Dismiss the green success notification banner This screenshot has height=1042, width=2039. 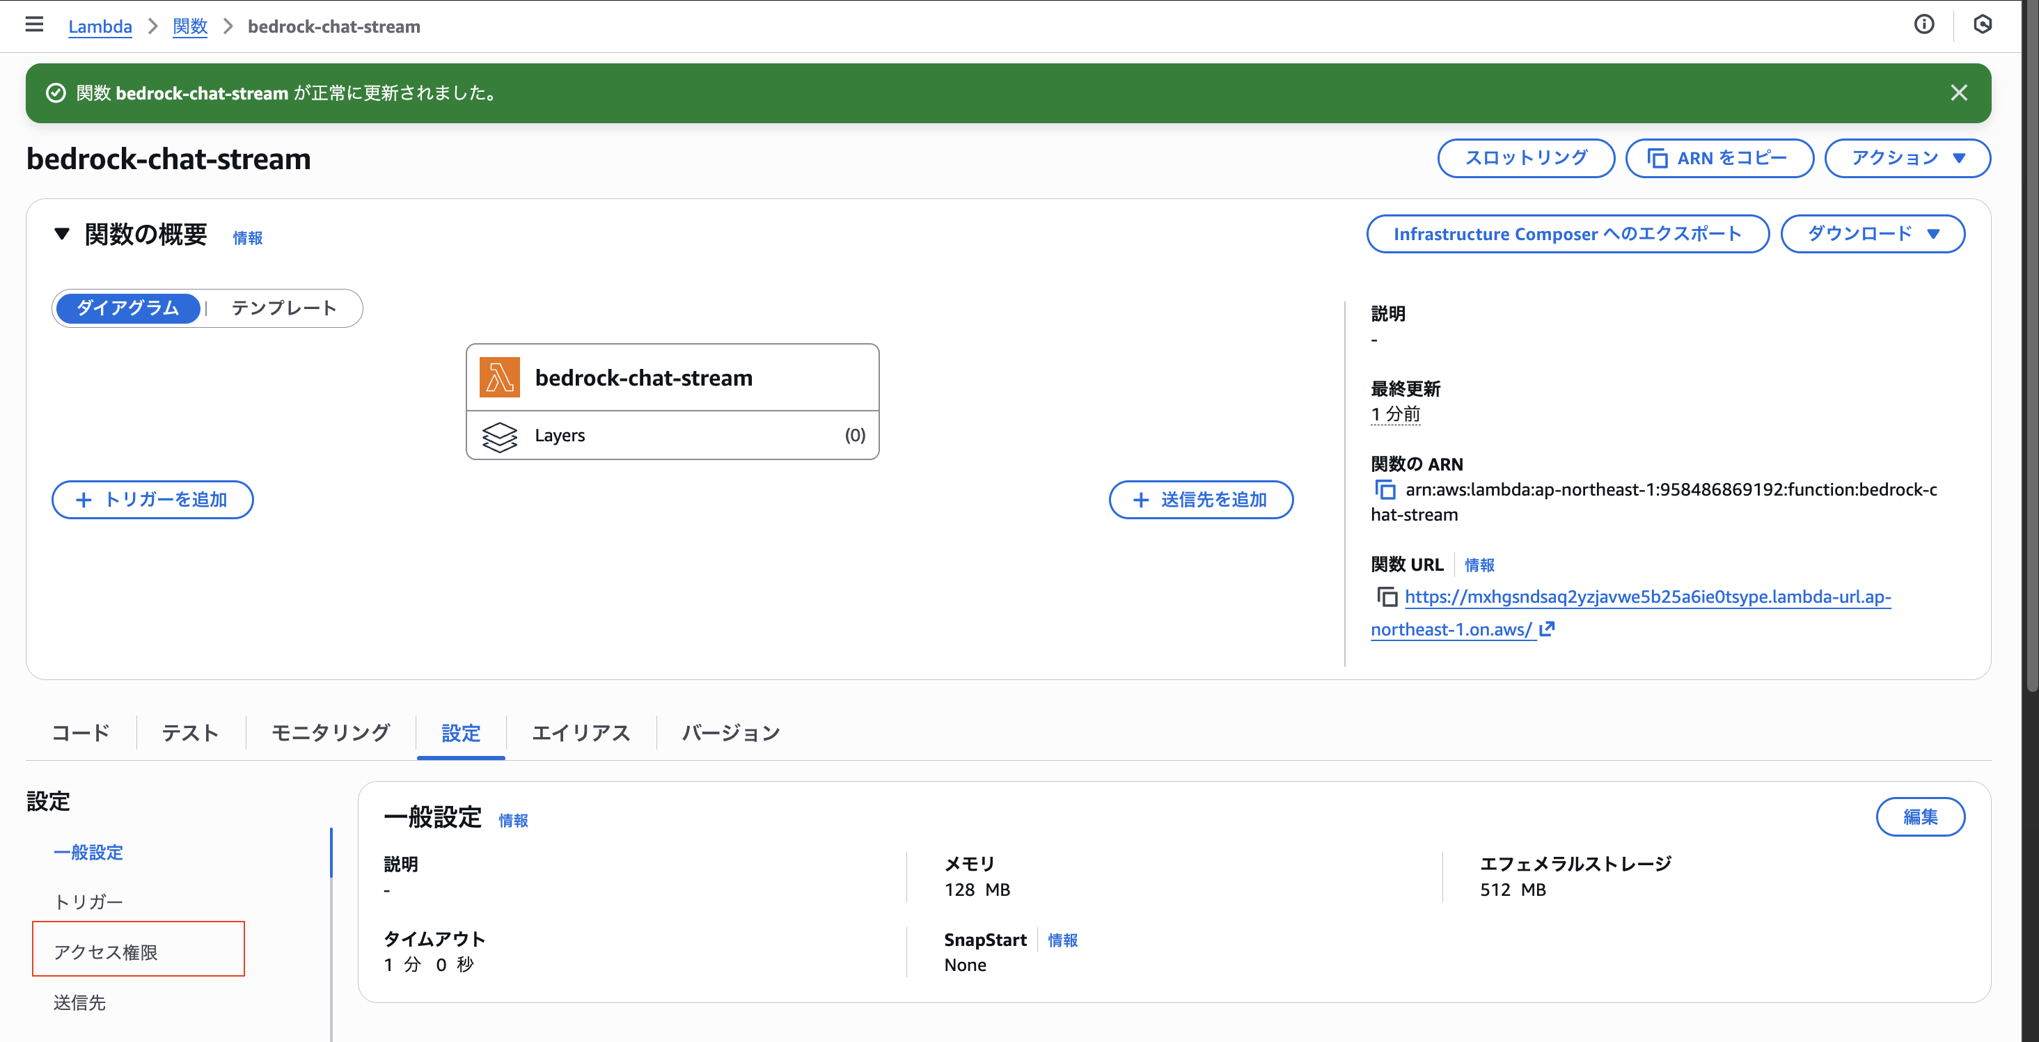pos(1959,93)
